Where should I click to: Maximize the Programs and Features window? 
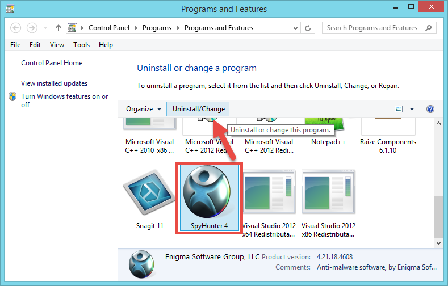(411, 7)
